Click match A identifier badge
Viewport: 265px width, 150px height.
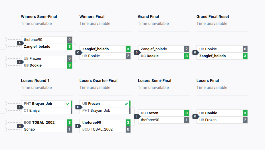tap(20, 43)
